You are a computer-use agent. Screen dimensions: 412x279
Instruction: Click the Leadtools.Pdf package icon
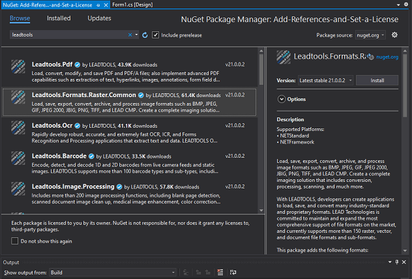(x=18, y=67)
